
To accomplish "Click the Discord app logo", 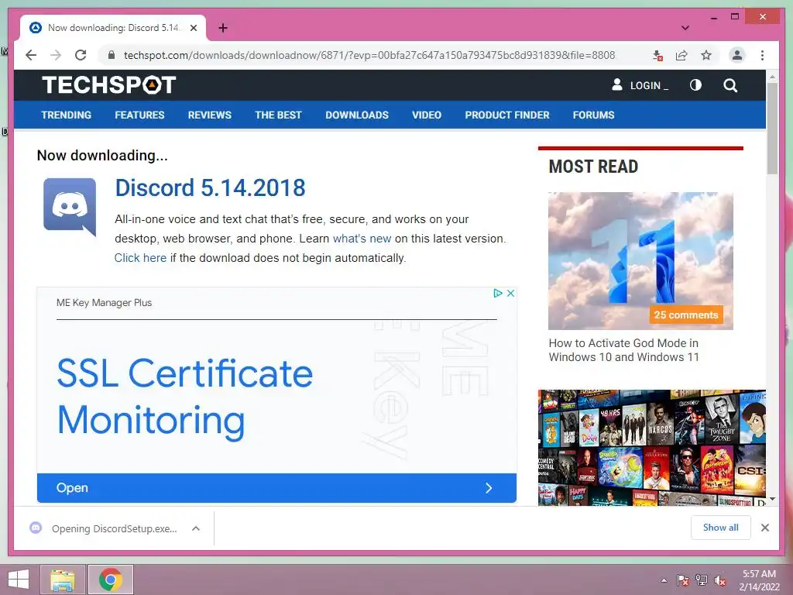I will pyautogui.click(x=70, y=206).
